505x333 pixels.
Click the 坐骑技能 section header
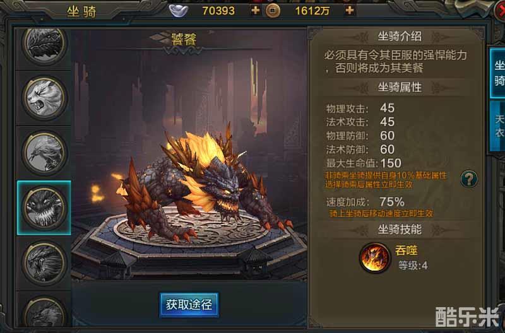tap(400, 230)
